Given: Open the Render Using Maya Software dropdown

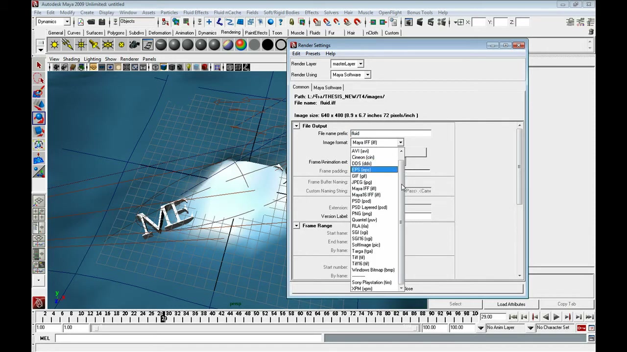Looking at the screenshot, I should pyautogui.click(x=351, y=75).
